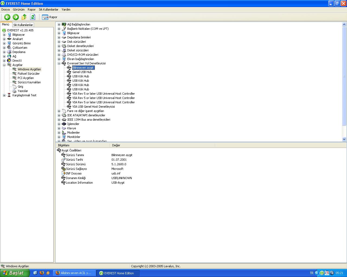This screenshot has height=277, width=347.
Task: Expand the Karşılaştırmalı Test node
Action: click(x=4, y=95)
